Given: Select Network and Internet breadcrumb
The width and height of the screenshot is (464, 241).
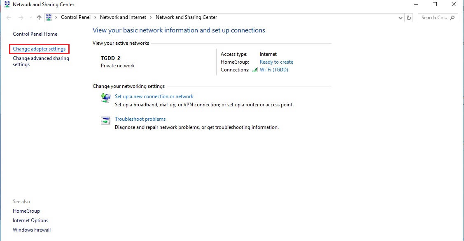Looking at the screenshot, I should coord(123,17).
